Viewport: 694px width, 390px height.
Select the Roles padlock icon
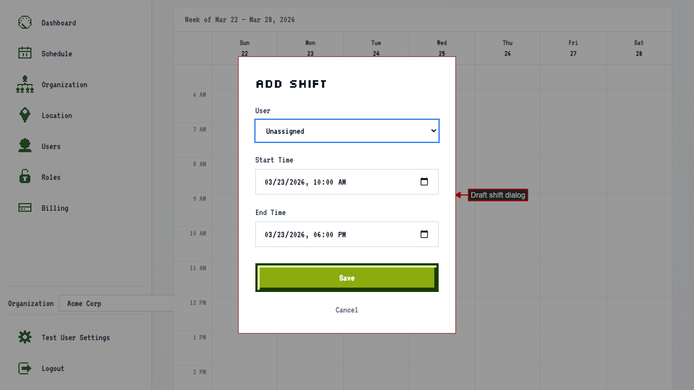click(25, 177)
